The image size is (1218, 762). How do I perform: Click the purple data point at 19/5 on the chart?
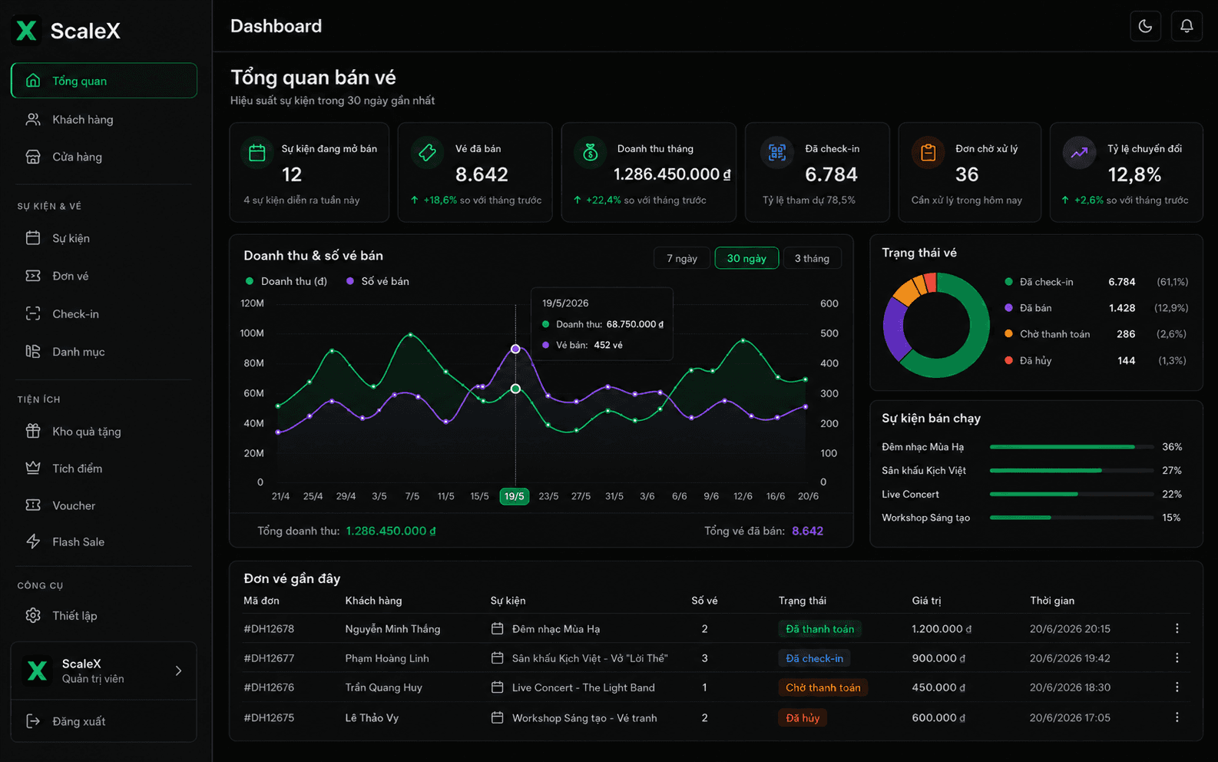(515, 349)
